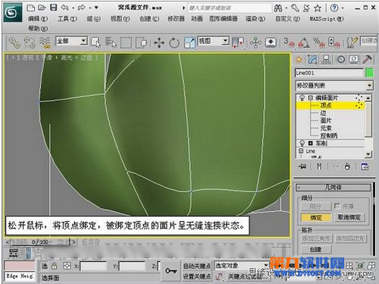Toggle the 自动关键点 button
This screenshot has width=379, height=284.
[x=197, y=267]
